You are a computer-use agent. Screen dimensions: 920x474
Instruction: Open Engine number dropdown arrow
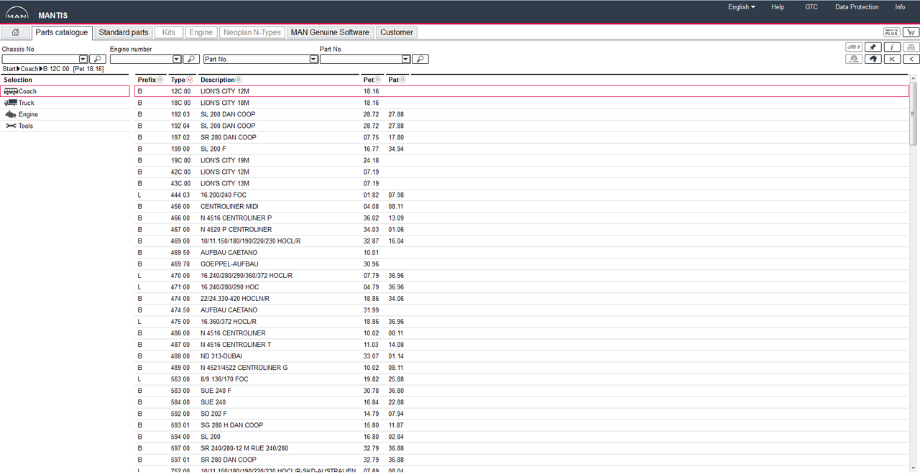coord(177,59)
